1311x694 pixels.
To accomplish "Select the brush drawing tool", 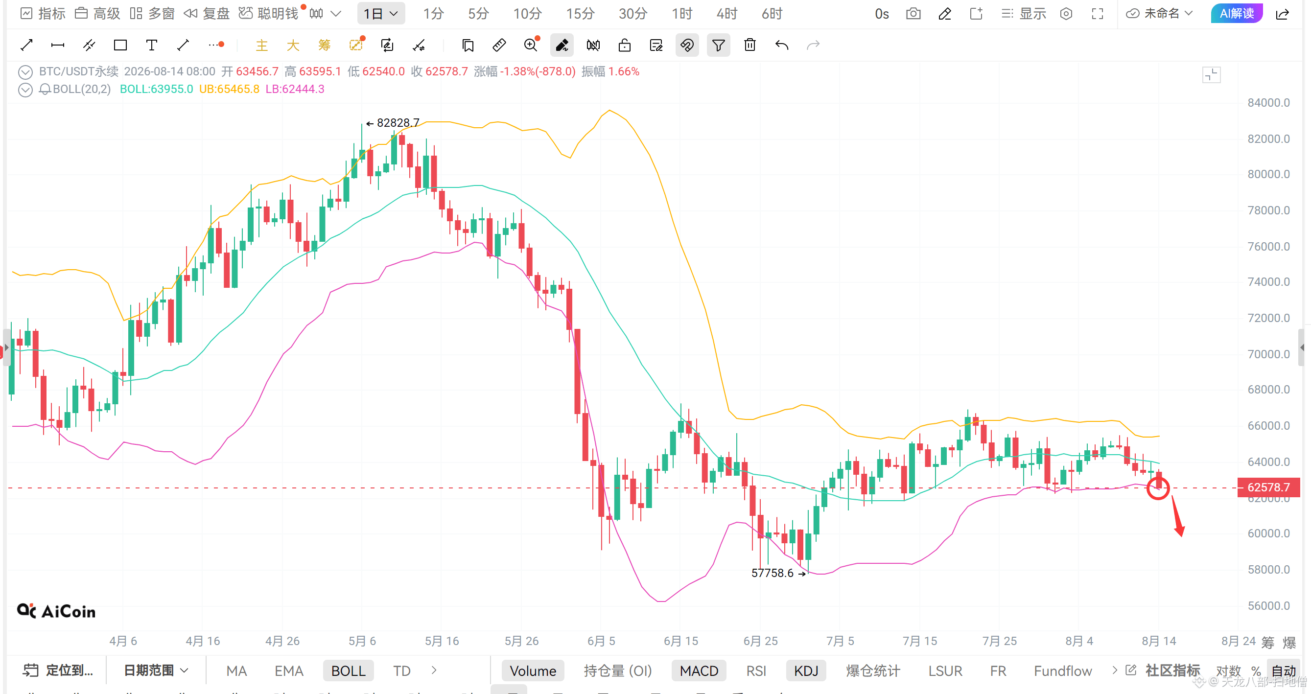I will (x=183, y=46).
